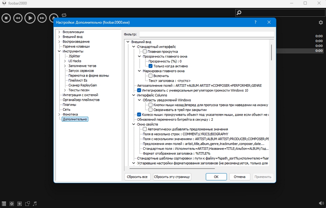
Task: Collapse the Инструменты tree section
Action: [59, 51]
